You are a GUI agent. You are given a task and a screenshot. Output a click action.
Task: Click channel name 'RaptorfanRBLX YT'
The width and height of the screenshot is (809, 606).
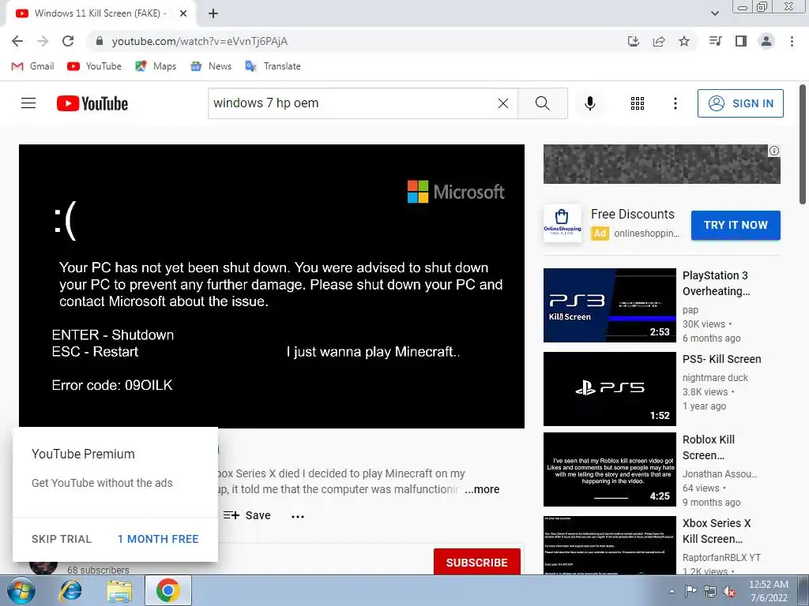[721, 558]
